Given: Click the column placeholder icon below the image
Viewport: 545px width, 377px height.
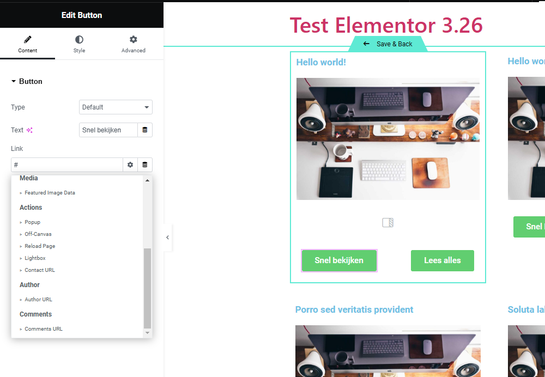Looking at the screenshot, I should coord(387,222).
